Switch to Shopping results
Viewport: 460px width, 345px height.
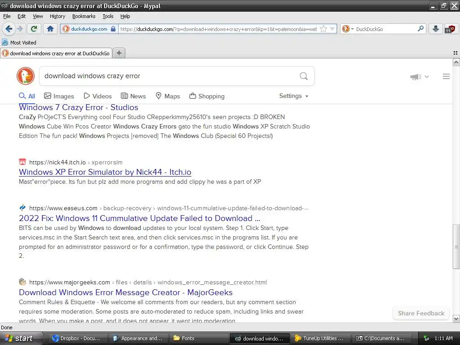point(207,96)
